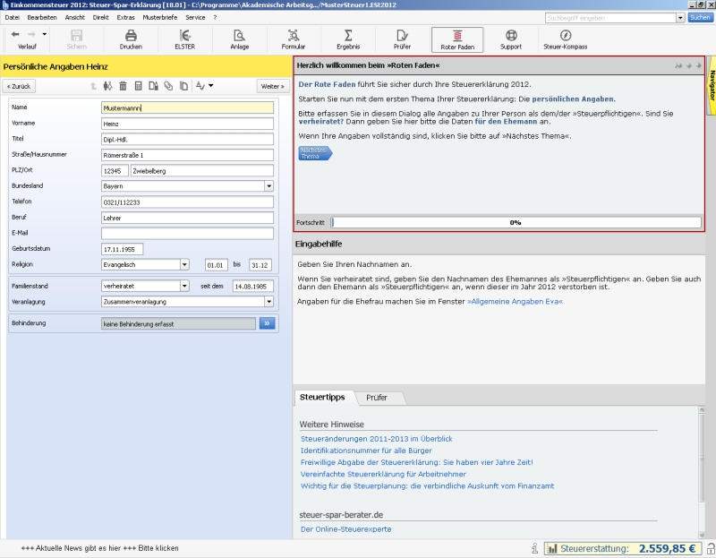Click the copy pages icon

pyautogui.click(x=183, y=86)
